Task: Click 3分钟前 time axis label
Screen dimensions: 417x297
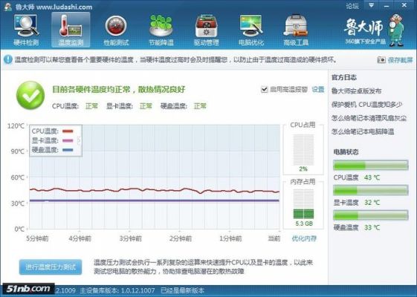Action: click(130, 238)
